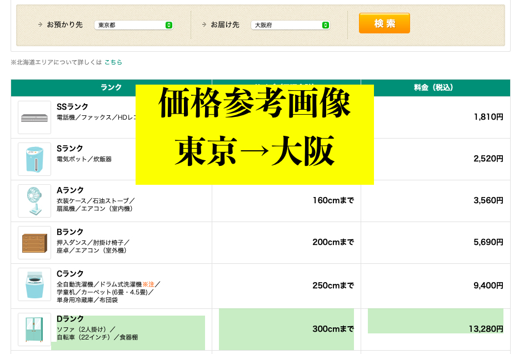Screen dimensions: 514x354
Task: Click the HD recorder icon in SS rank
Action: tap(34, 117)
